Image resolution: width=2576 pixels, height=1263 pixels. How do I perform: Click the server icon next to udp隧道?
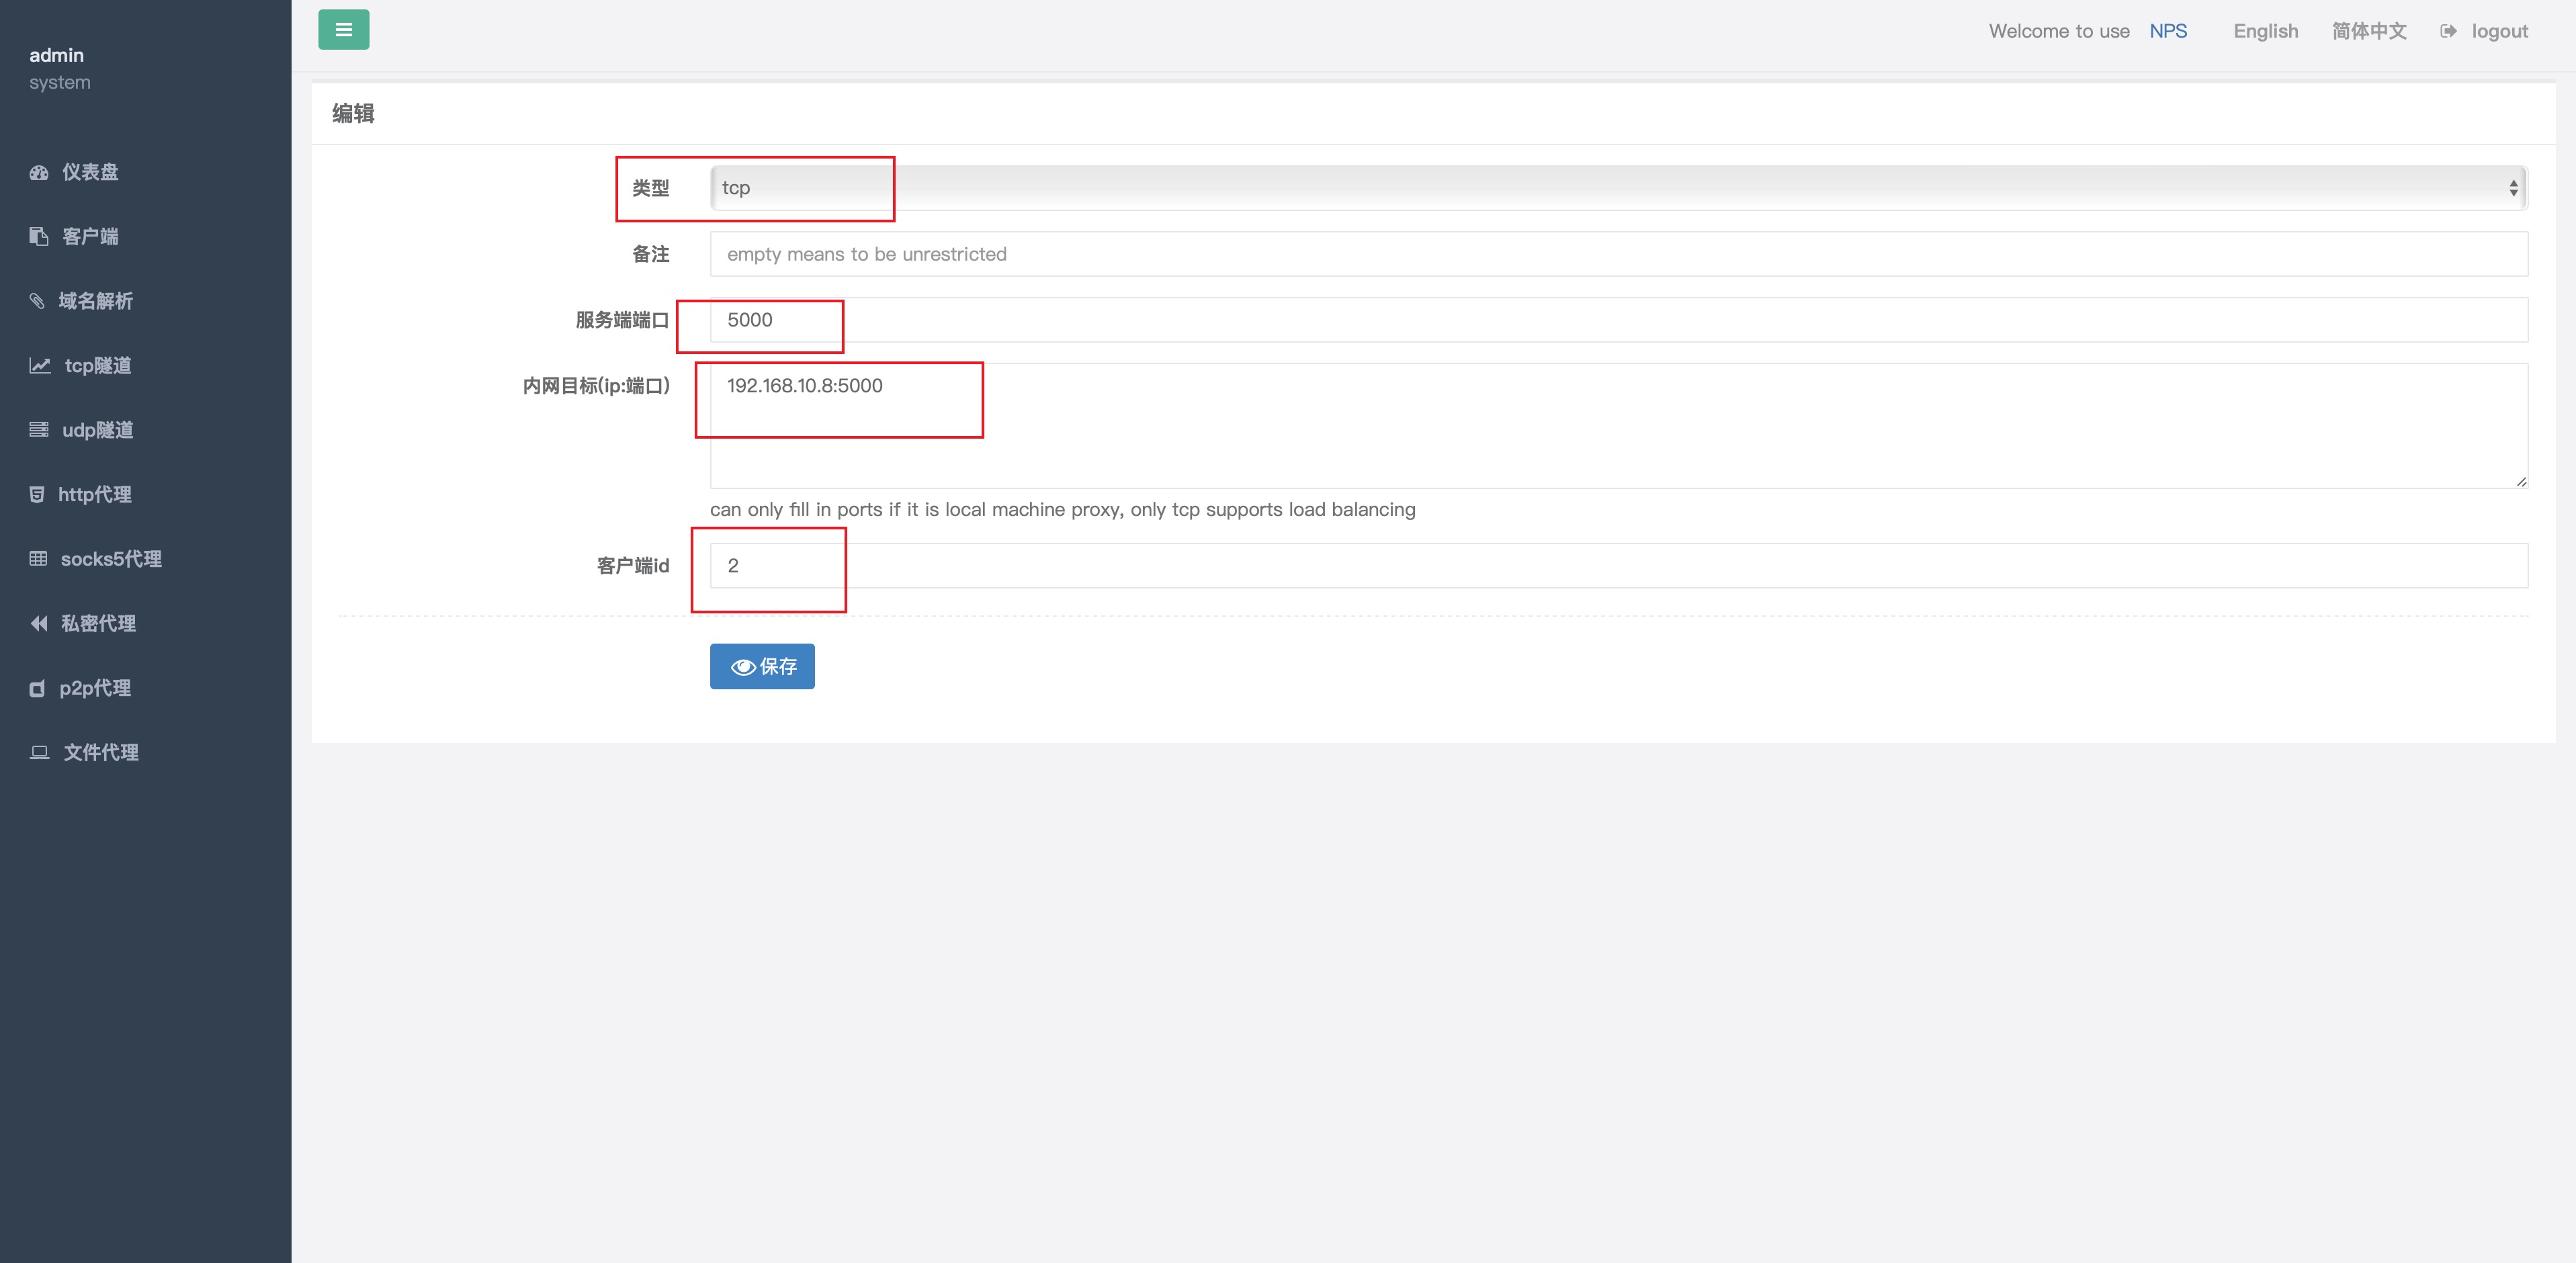pos(39,430)
